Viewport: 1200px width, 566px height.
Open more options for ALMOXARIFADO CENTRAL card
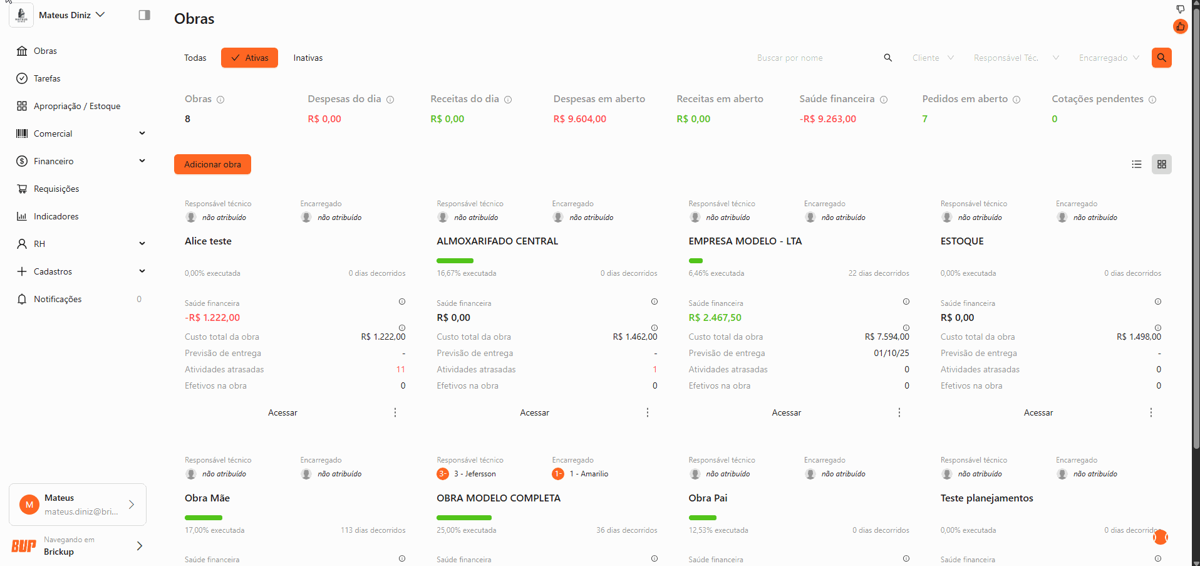648,412
